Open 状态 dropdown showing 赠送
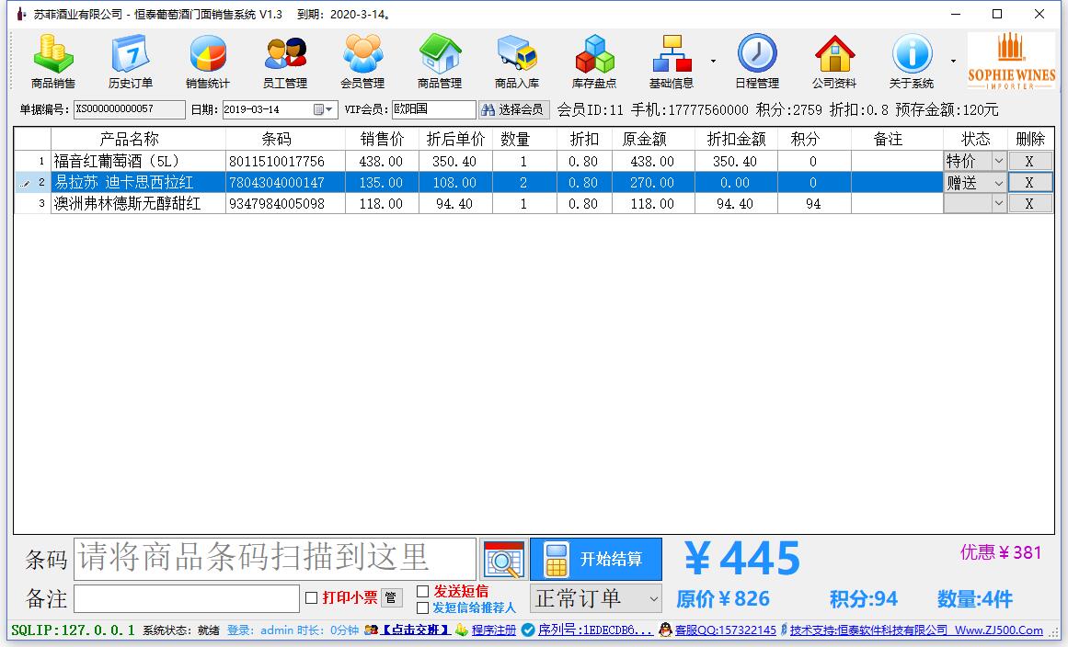 pos(998,182)
